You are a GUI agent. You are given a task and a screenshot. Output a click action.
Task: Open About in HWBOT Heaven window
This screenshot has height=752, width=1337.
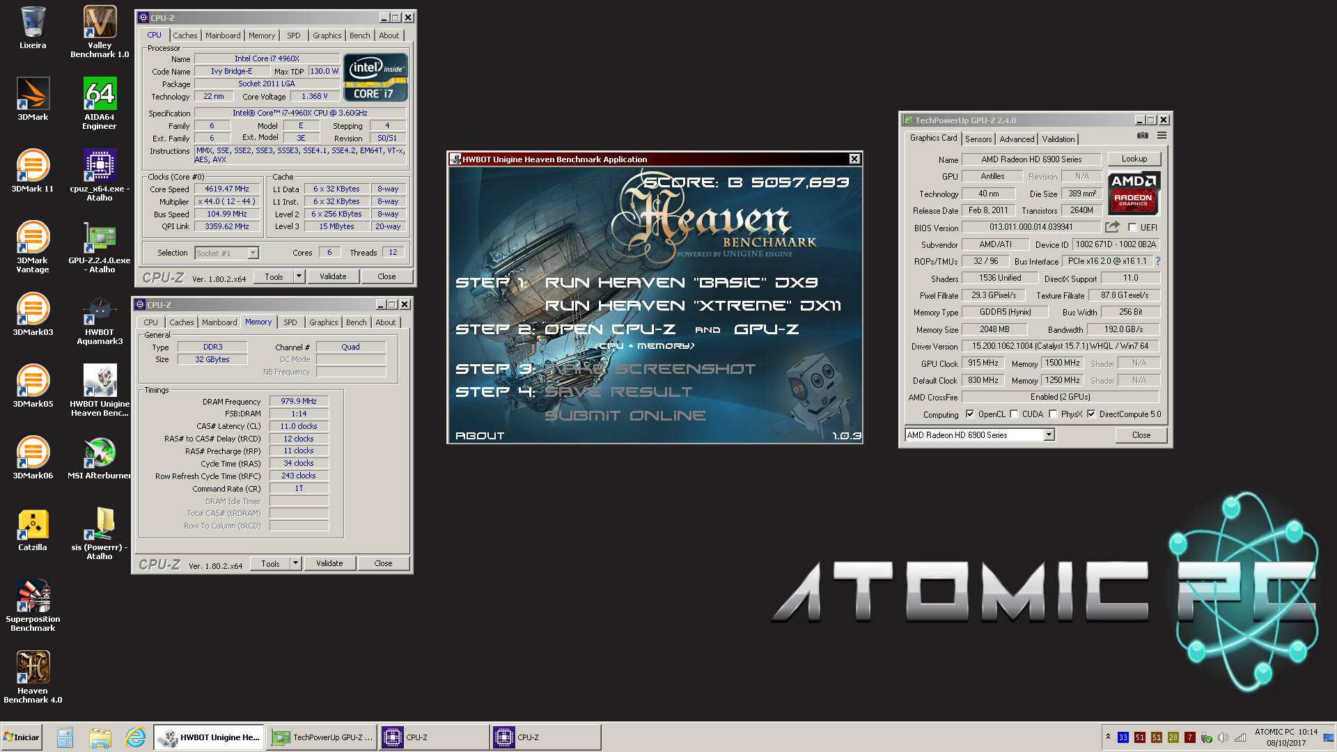pos(480,436)
